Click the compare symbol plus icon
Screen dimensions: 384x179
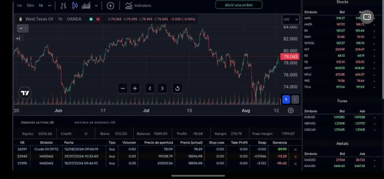coord(110,6)
